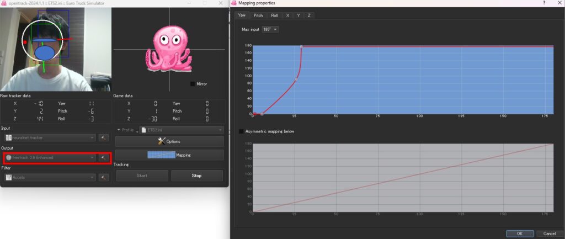
Task: Expand the Max input 180° dropdown
Action: tap(270, 29)
